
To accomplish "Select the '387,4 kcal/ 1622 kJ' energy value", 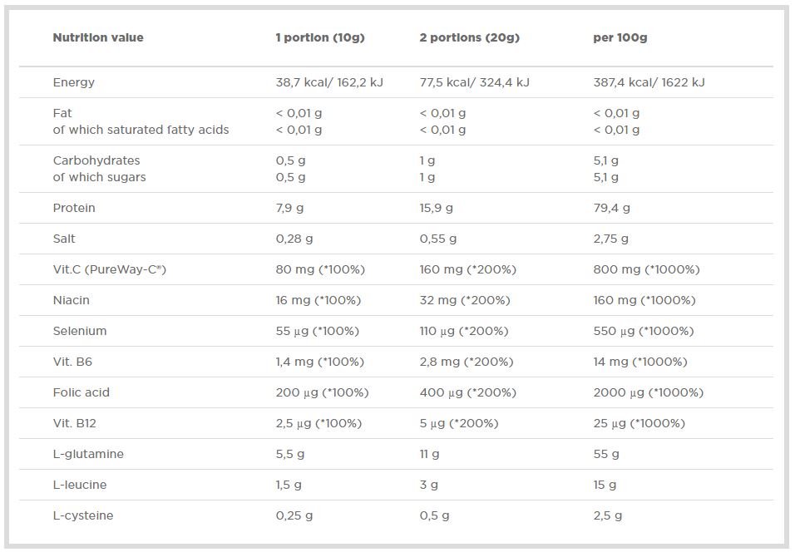I will pos(649,82).
